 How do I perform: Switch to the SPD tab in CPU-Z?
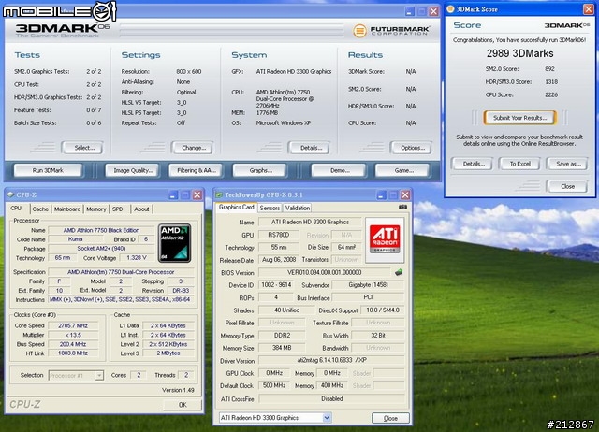pos(118,209)
